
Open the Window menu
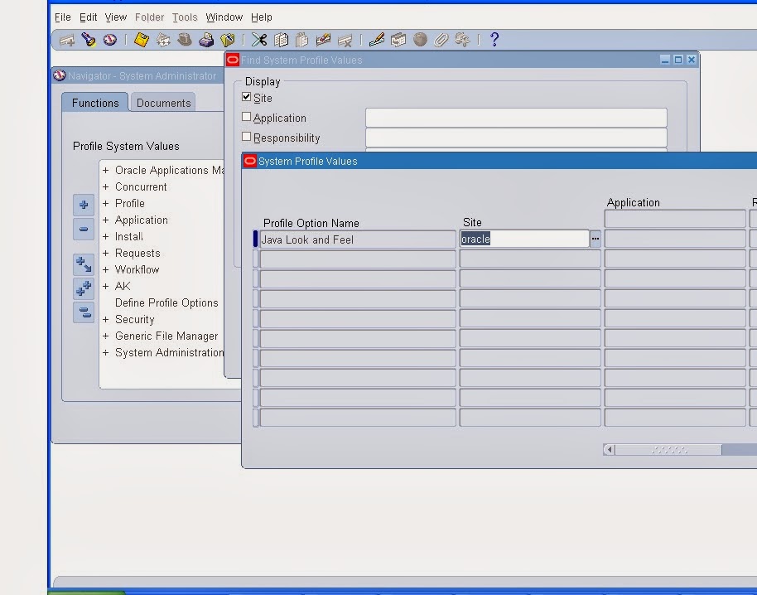(x=224, y=17)
